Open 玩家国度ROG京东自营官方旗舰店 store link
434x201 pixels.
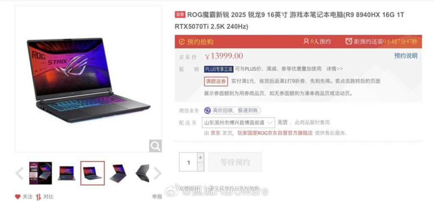[275, 133]
